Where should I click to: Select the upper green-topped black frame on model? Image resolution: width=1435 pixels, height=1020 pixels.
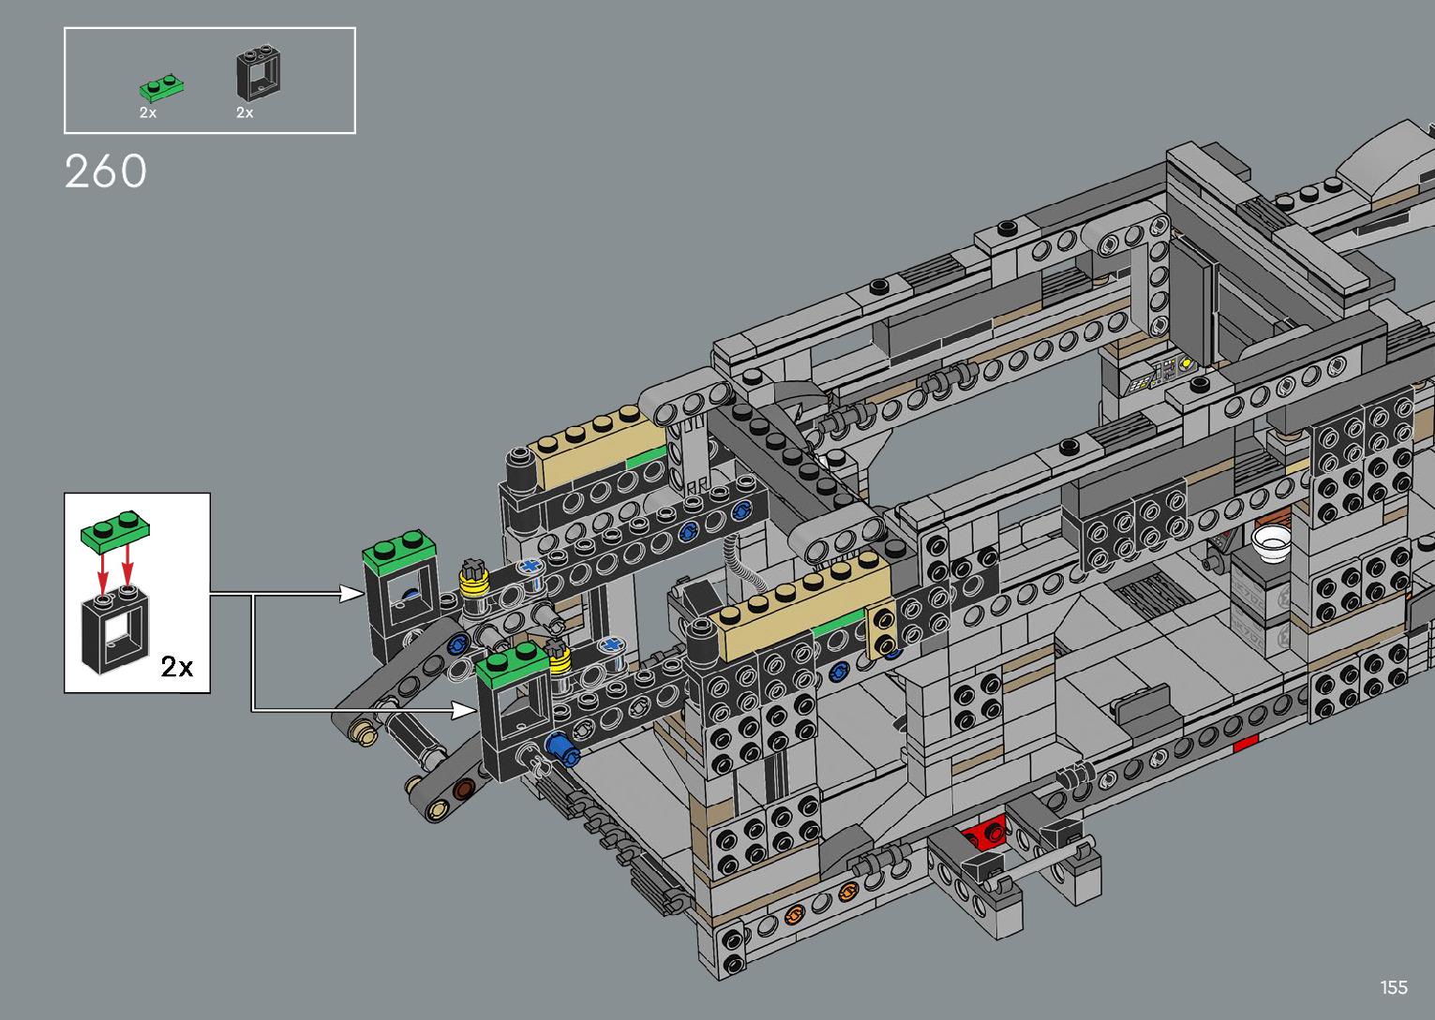(401, 588)
